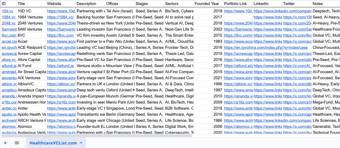Select the Digital Work sectors cell
340x148 pixels.
[179, 127]
